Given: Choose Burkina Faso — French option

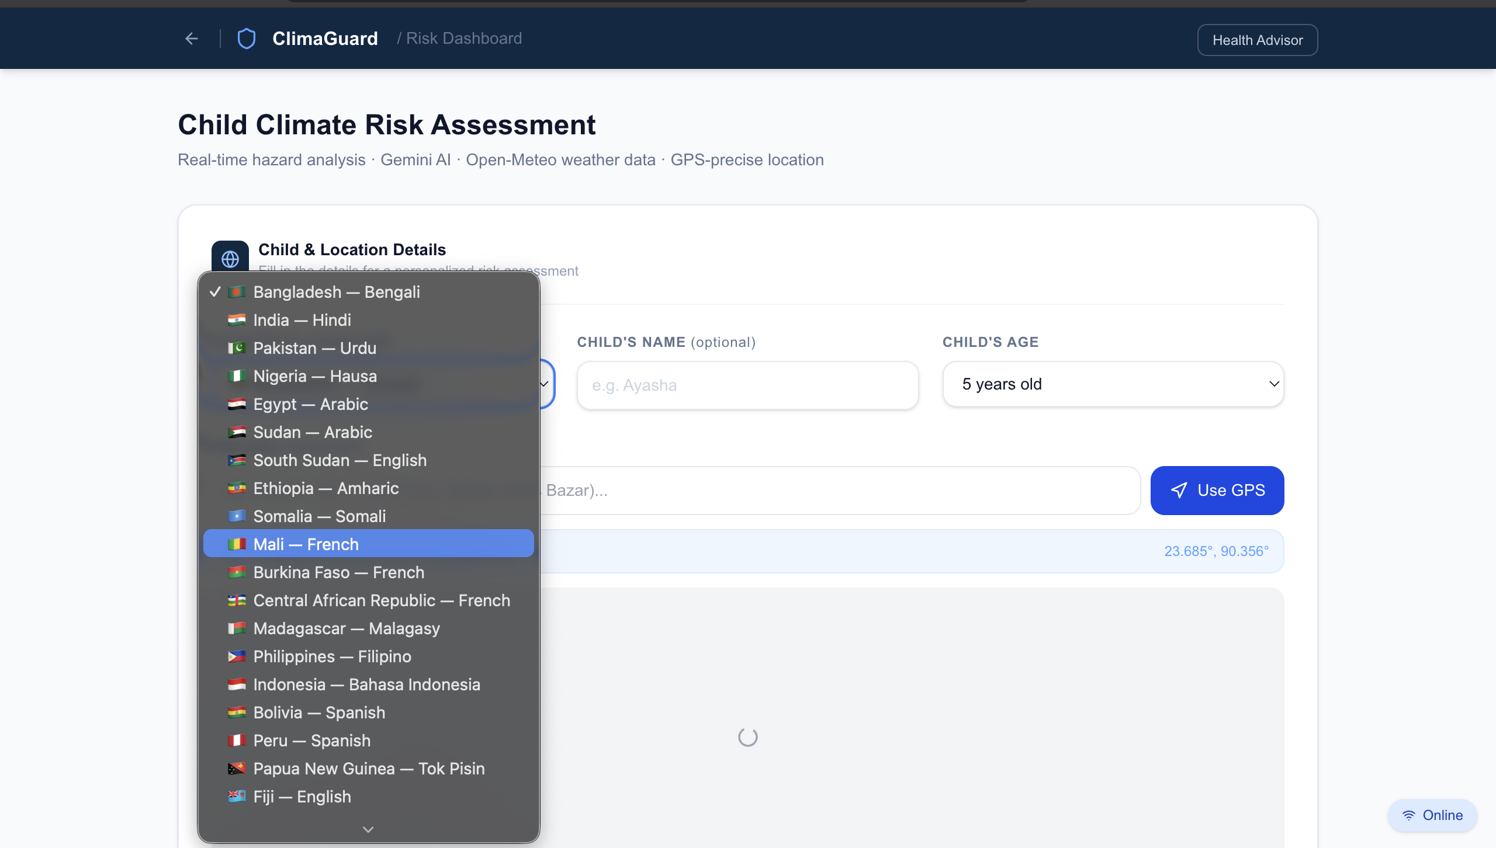Looking at the screenshot, I should coord(368,572).
